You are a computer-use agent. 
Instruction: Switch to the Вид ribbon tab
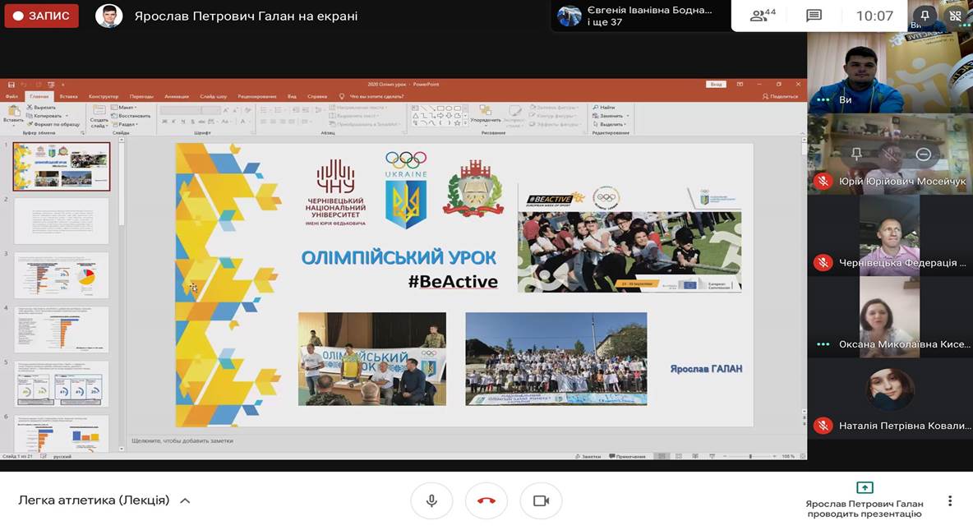click(292, 96)
